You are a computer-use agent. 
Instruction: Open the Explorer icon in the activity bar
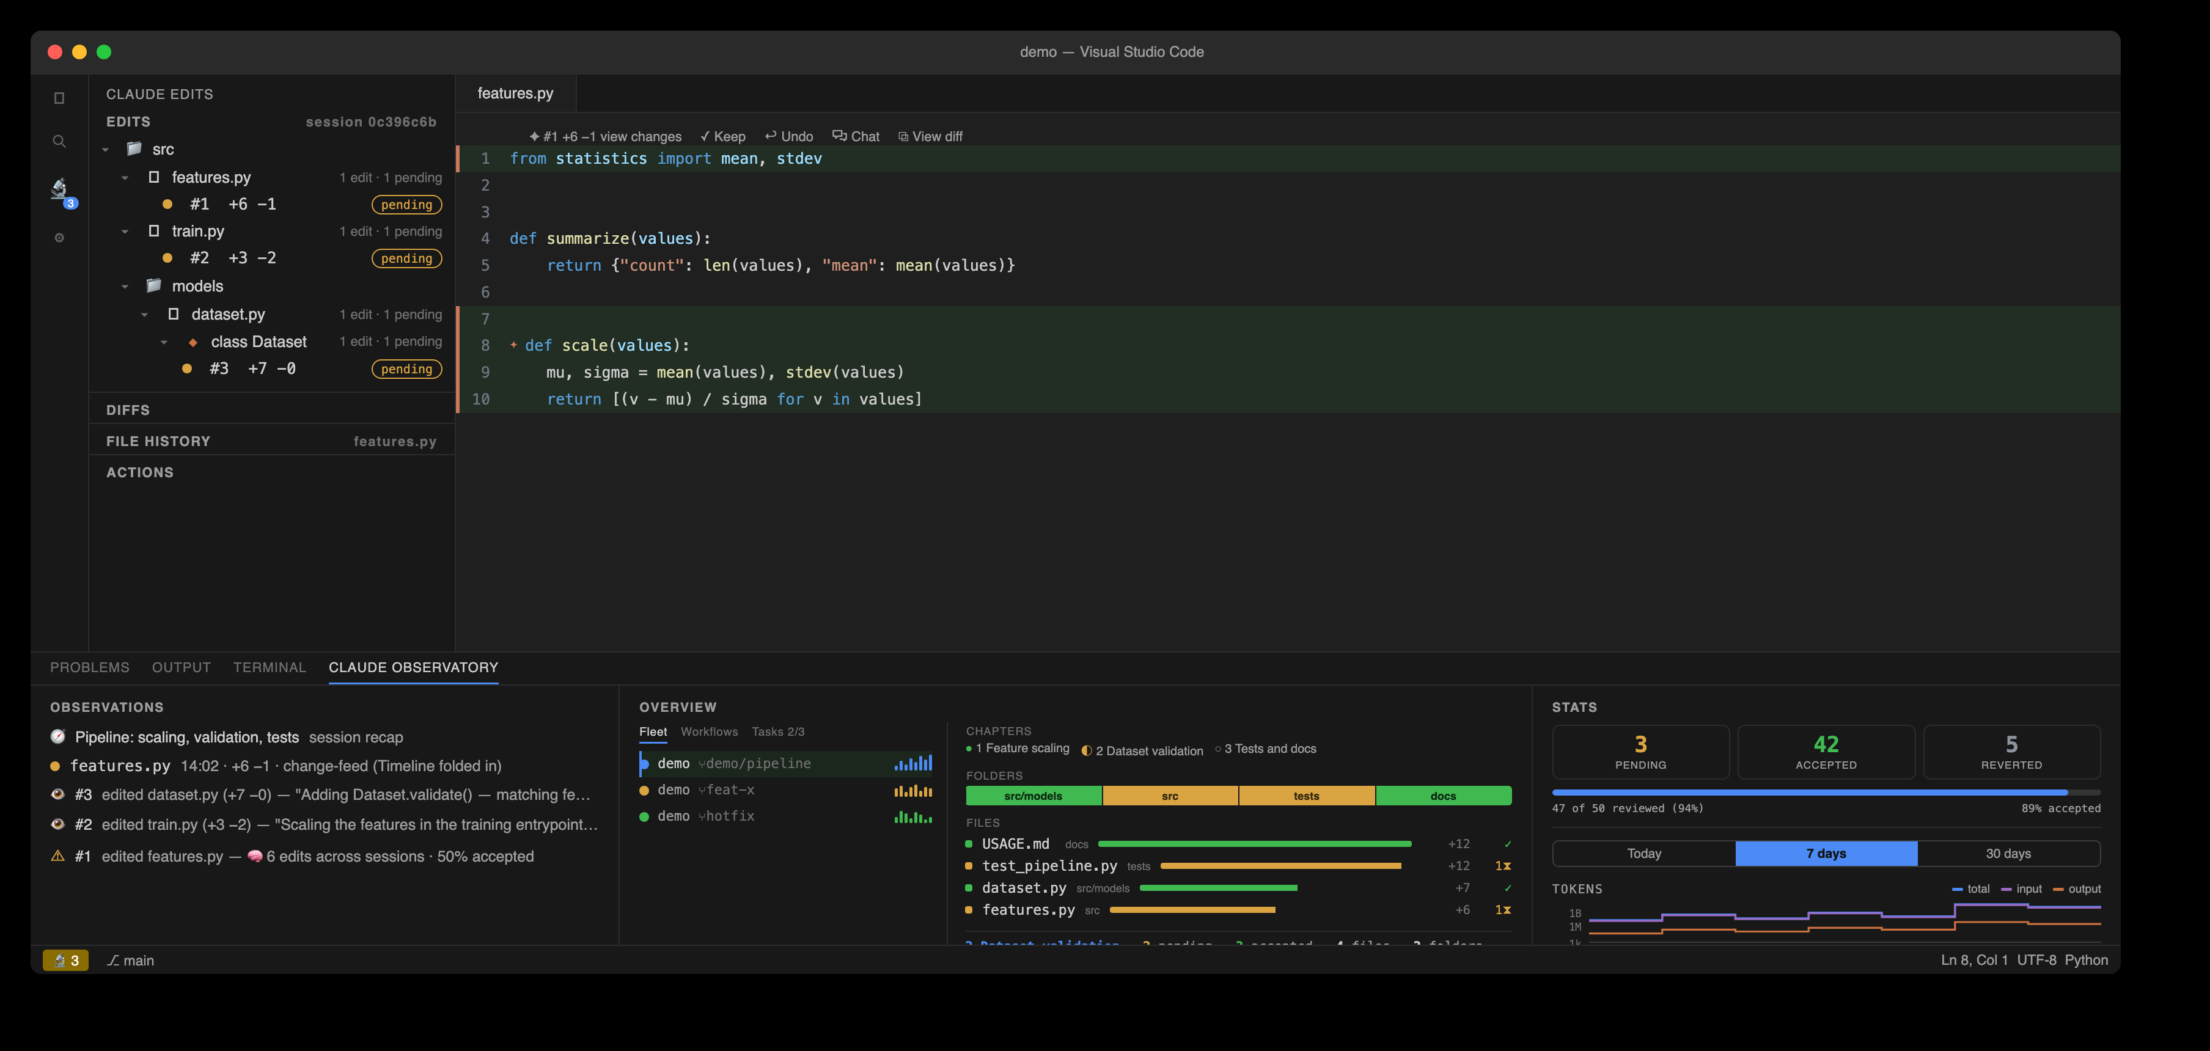pyautogui.click(x=59, y=98)
